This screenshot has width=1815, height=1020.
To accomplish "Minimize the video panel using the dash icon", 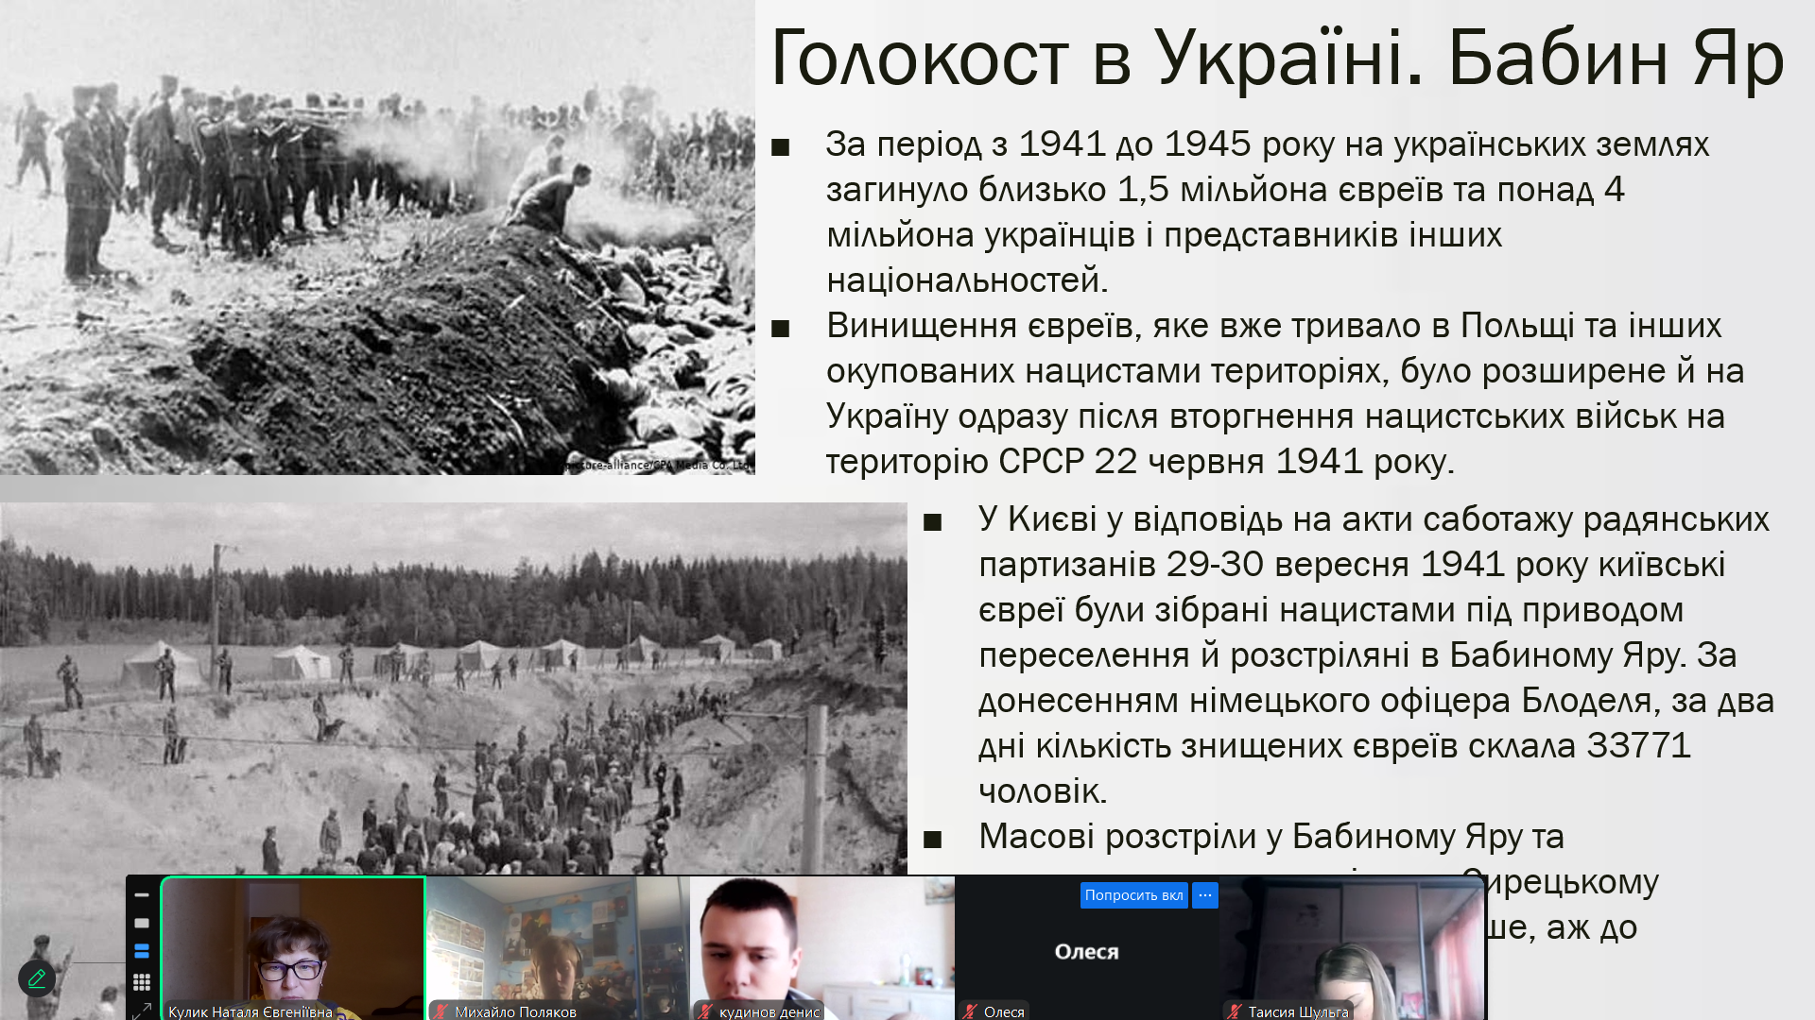I will (142, 894).
